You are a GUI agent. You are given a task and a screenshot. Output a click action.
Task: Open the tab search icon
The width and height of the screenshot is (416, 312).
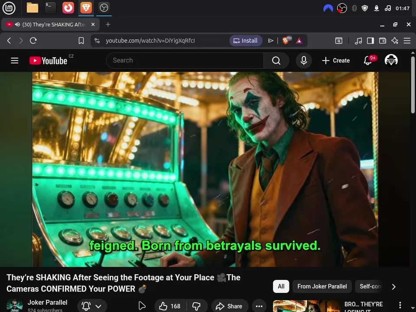[x=338, y=41]
